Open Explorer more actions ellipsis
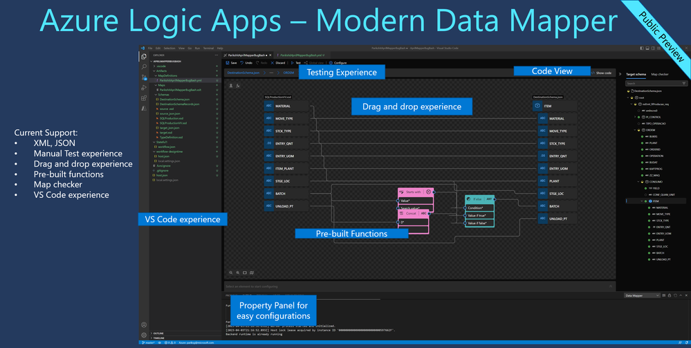 [x=216, y=55]
